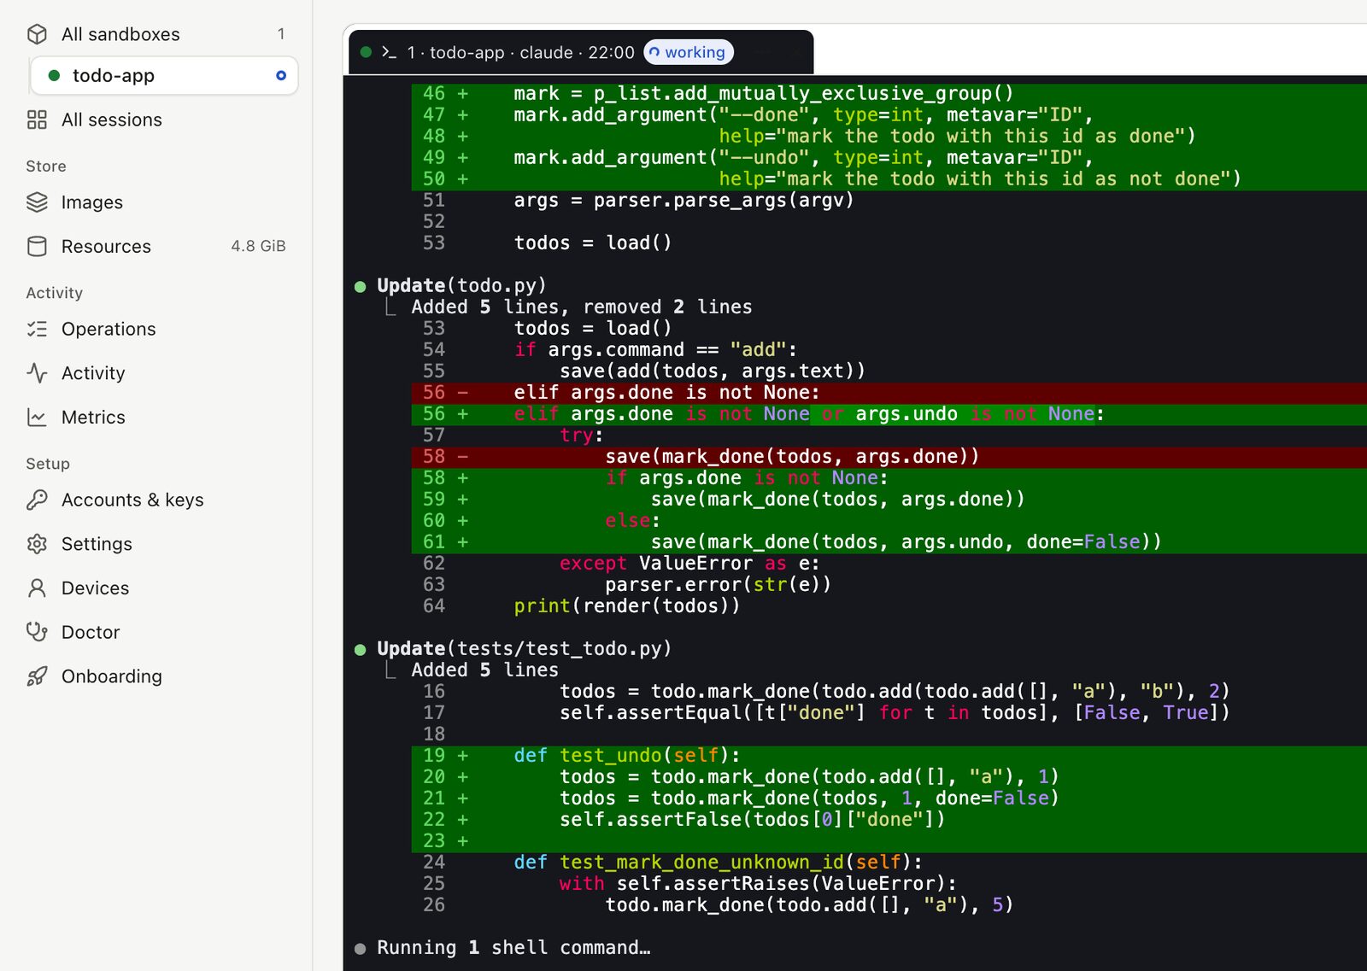The height and width of the screenshot is (971, 1367).
Task: Open the Operations page
Action: 156,329
